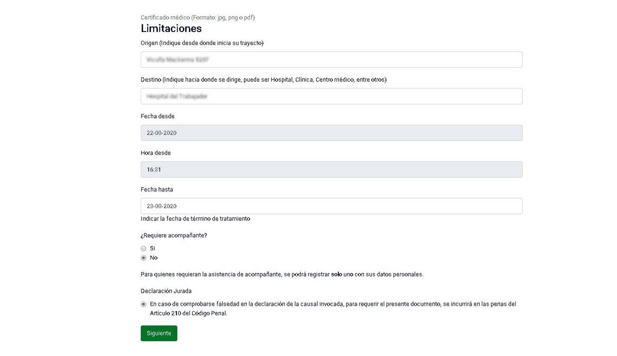The width and height of the screenshot is (617, 356).
Task: Select the No radio button for acompañante
Action: tap(143, 258)
